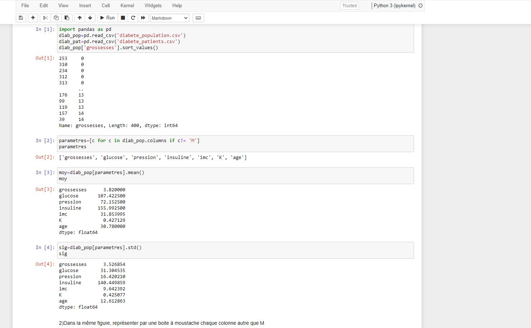Select the In [1]: prompt label
This screenshot has height=328, width=531.
tap(45, 29)
